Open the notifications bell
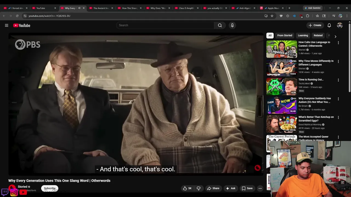This screenshot has width=351, height=197. click(329, 25)
